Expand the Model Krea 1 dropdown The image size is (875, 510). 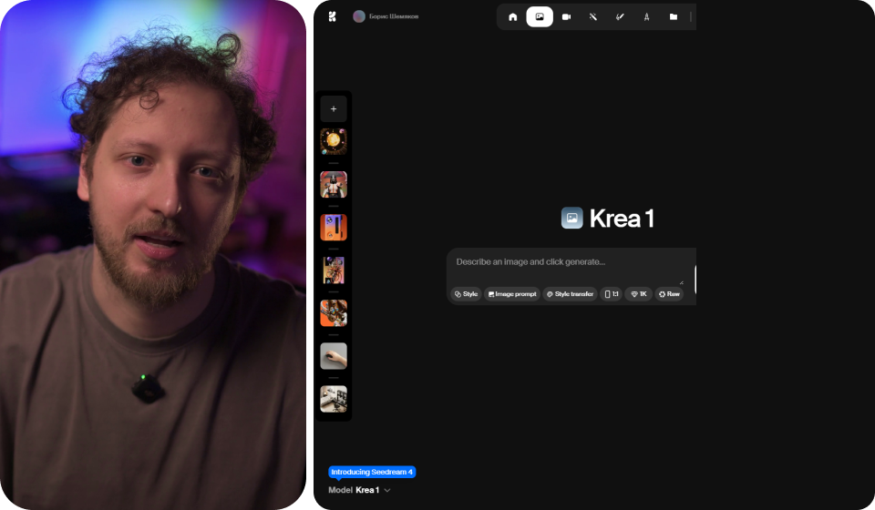359,490
